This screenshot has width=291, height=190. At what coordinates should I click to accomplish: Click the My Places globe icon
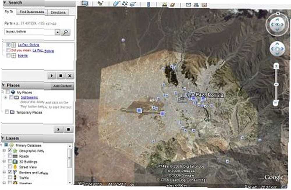(13, 92)
